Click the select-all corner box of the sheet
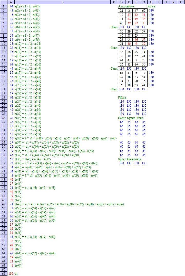This screenshot has height=276, width=185. click(4, 2)
